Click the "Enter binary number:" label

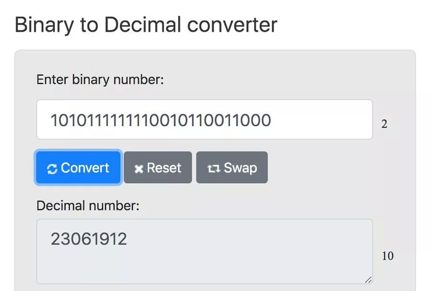100,80
